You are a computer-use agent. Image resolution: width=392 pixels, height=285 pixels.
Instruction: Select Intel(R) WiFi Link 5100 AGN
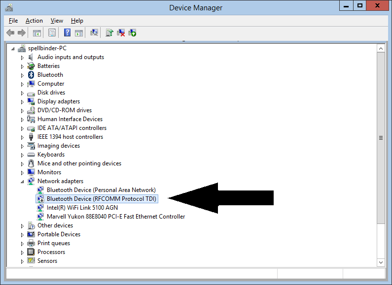pyautogui.click(x=82, y=208)
